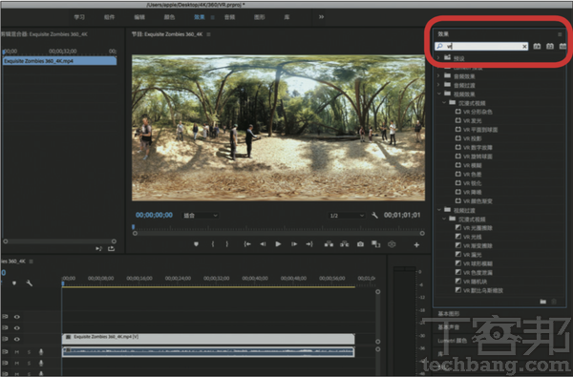573x377 pixels.
Task: Open the zoom-level dropdown showing 适合
Action: tap(201, 216)
